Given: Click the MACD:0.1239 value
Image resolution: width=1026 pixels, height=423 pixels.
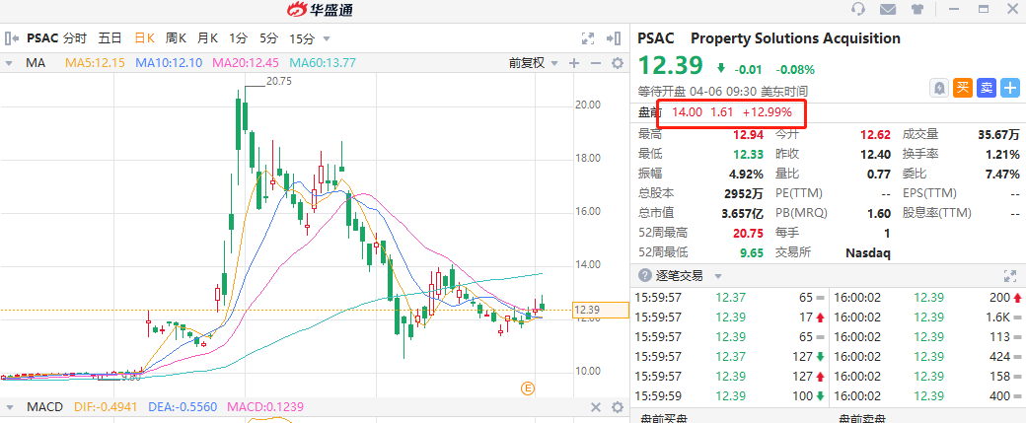Looking at the screenshot, I should 265,407.
